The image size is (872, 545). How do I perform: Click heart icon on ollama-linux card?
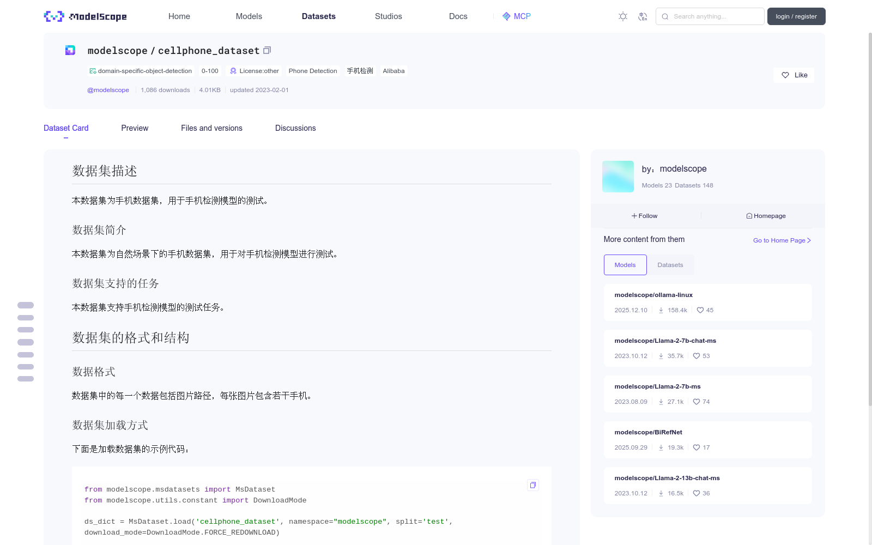coord(700,310)
